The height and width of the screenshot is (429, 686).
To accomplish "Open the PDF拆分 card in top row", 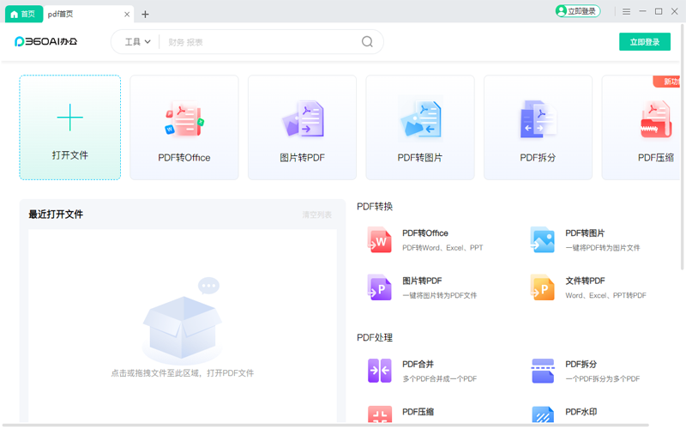I will pos(538,128).
